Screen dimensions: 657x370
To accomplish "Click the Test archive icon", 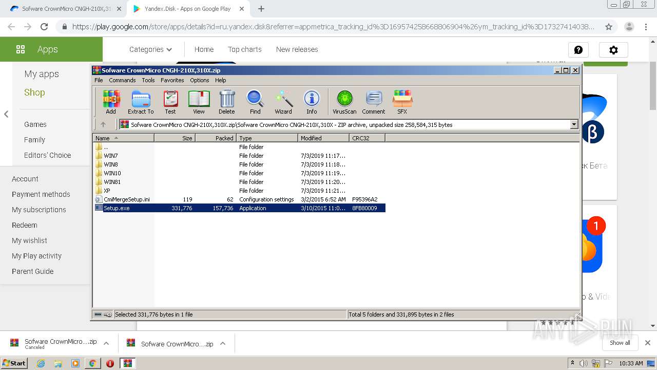I will [x=170, y=102].
